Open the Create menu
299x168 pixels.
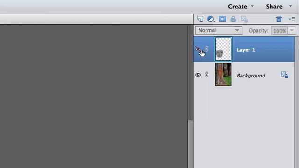pyautogui.click(x=241, y=7)
